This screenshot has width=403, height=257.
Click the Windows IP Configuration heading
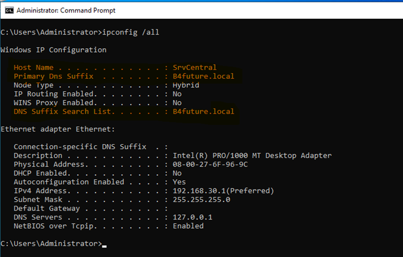(53, 50)
